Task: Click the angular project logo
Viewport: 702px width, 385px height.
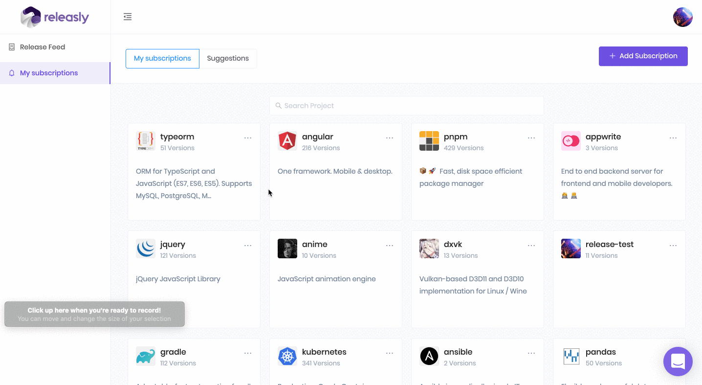Action: [x=287, y=141]
